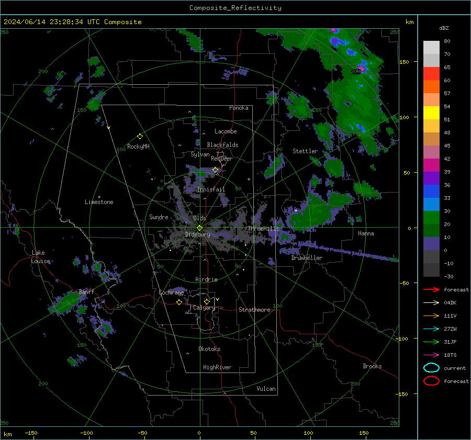Click the Okotoks label

point(209,349)
